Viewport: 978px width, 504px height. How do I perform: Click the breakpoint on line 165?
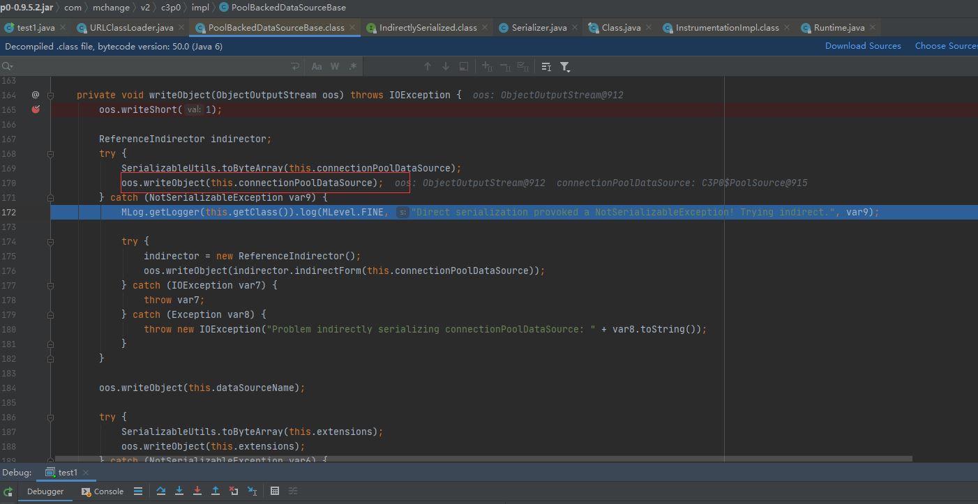(36, 109)
